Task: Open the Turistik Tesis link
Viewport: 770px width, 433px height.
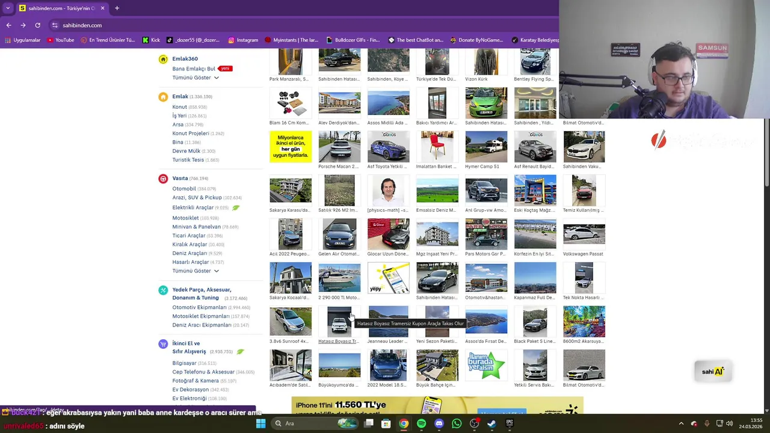Action: (188, 160)
